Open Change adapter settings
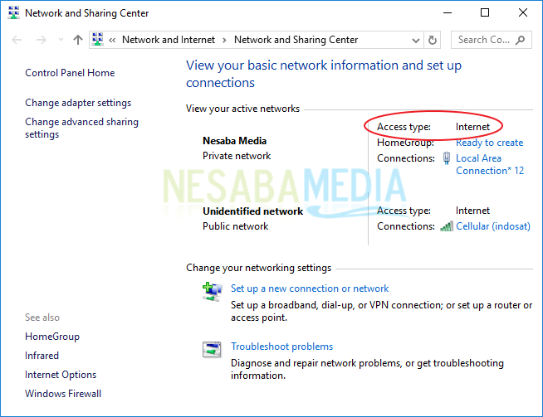The height and width of the screenshot is (417, 543). tap(78, 103)
